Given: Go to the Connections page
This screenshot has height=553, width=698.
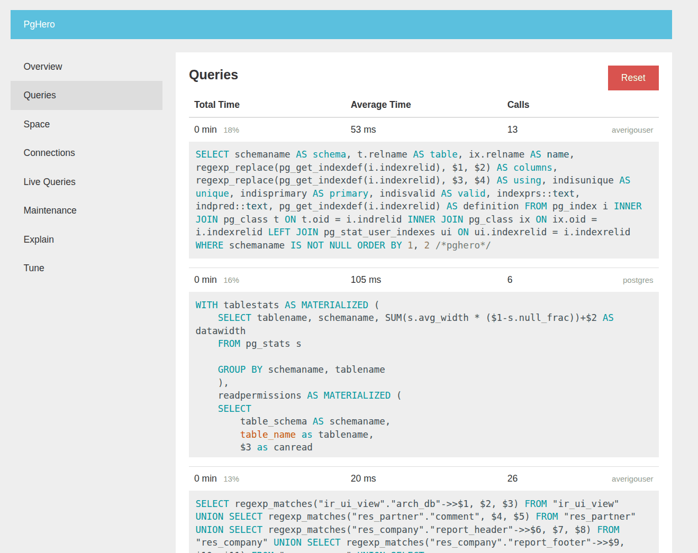Looking at the screenshot, I should [49, 153].
